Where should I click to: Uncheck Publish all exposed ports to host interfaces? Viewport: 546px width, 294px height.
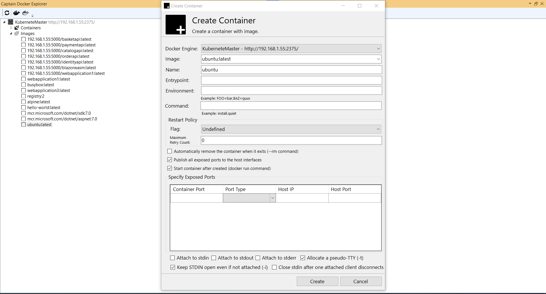click(170, 160)
